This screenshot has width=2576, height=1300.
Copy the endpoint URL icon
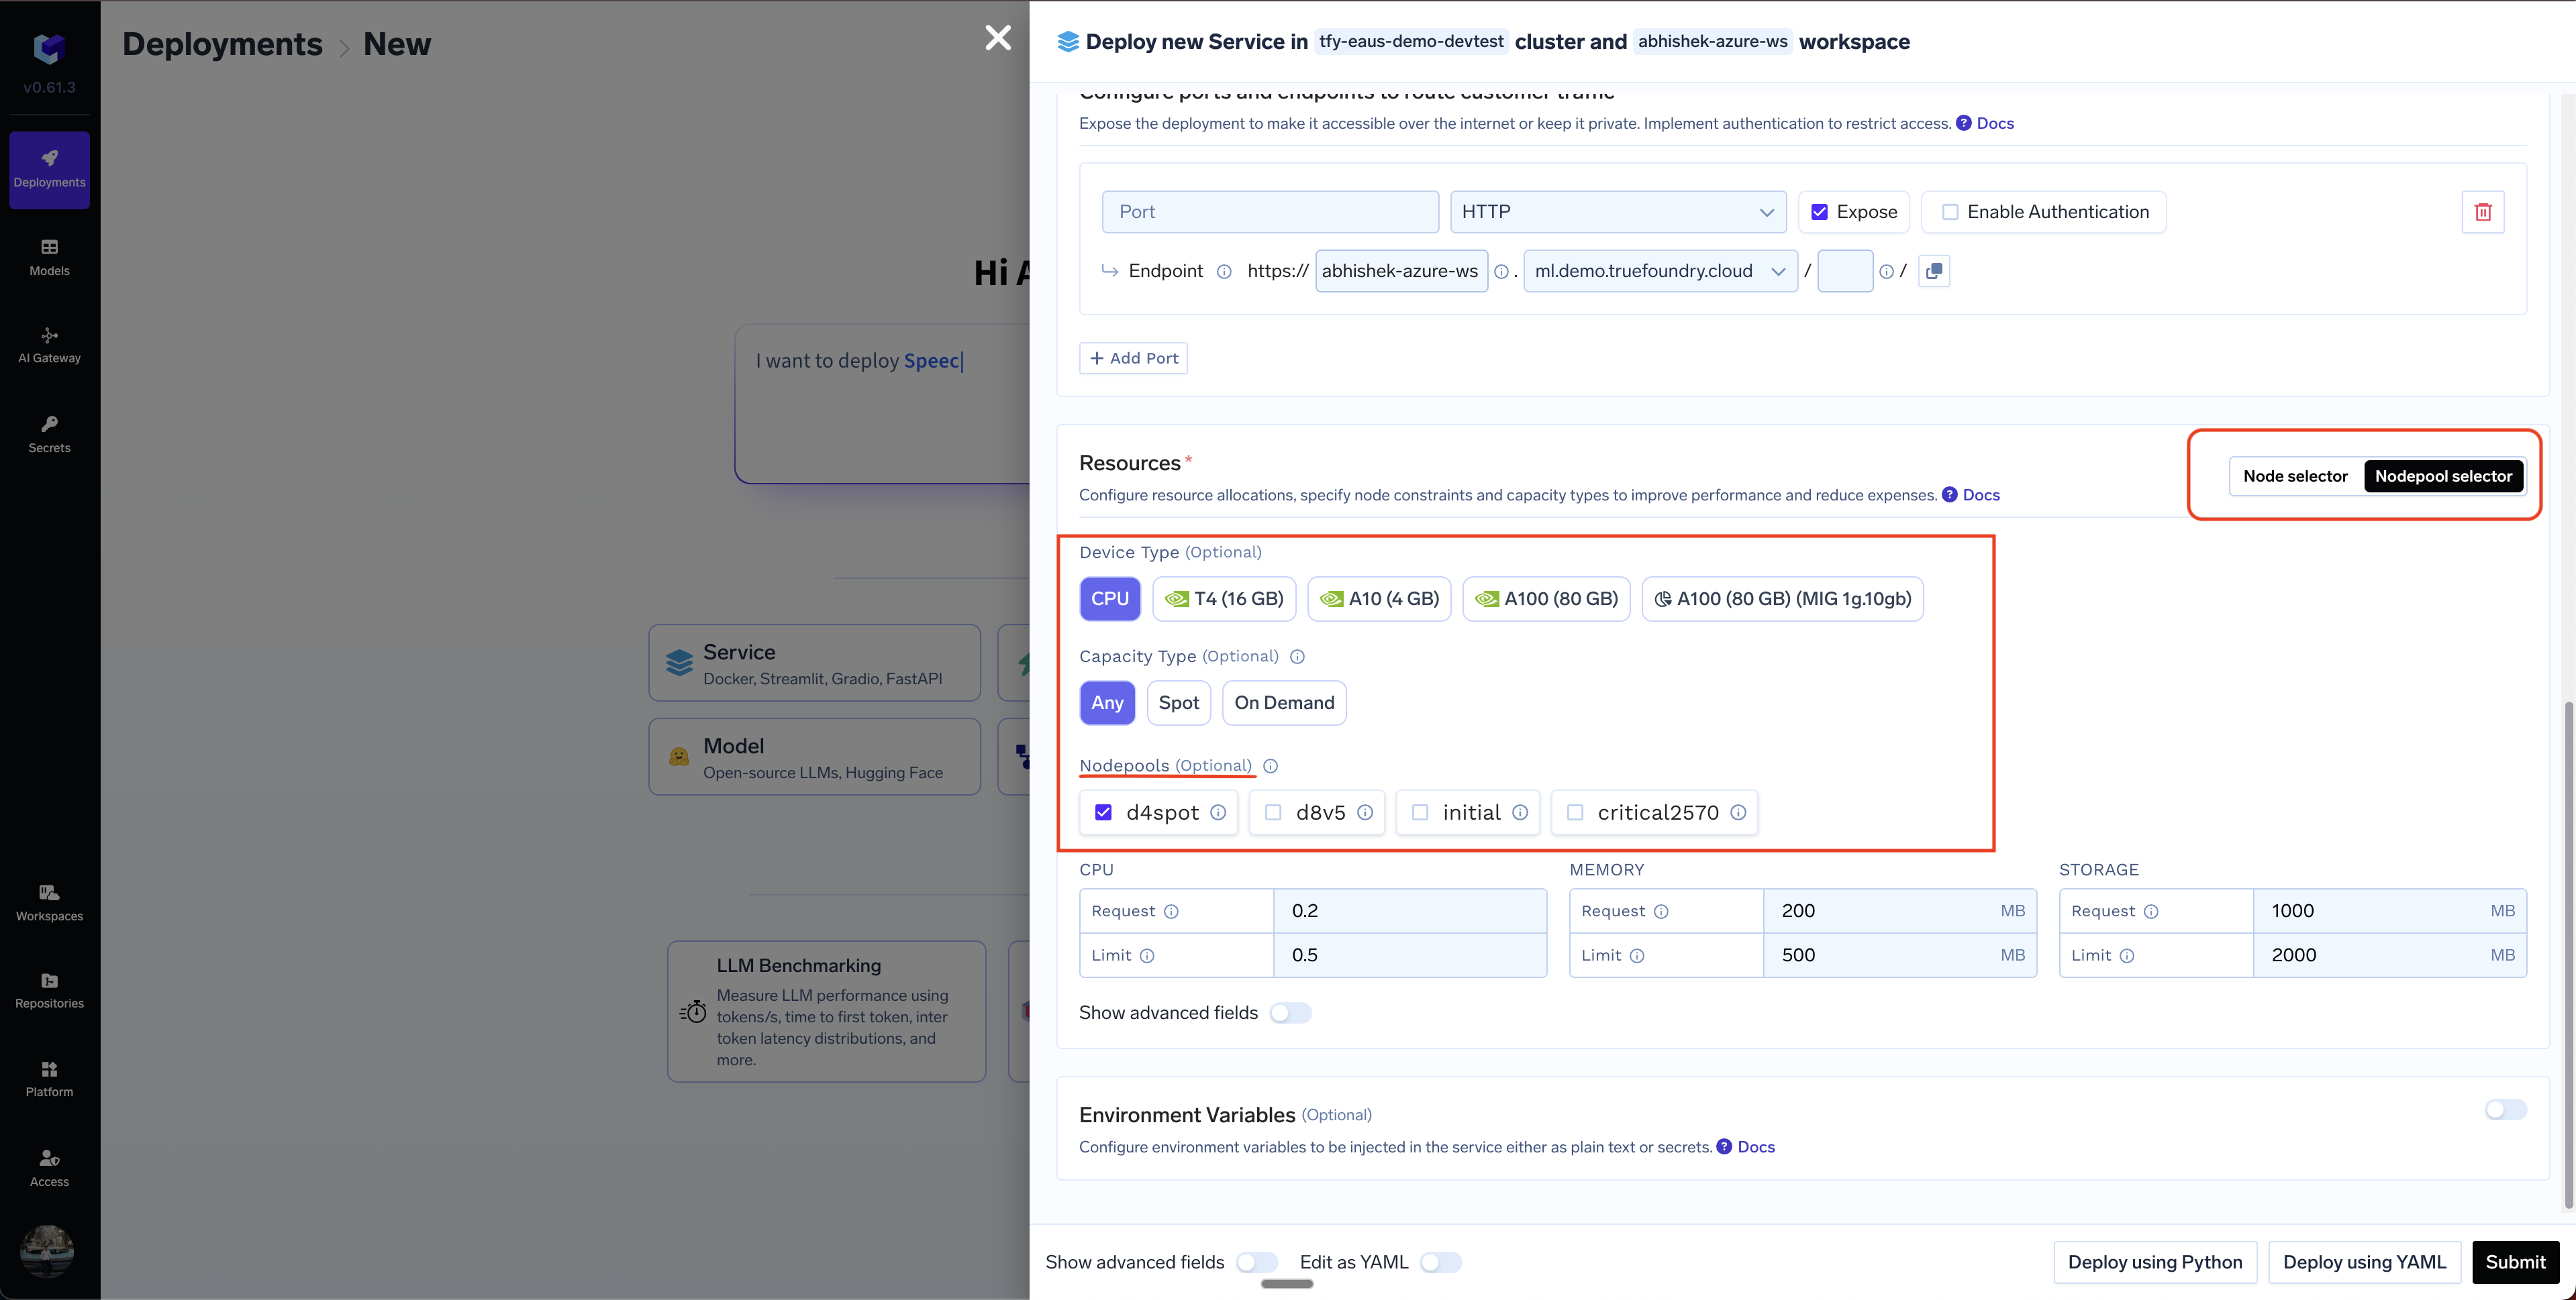[1934, 271]
